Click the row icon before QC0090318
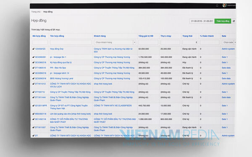Viewport: 252px width, 157px height. pyautogui.click(x=34, y=78)
